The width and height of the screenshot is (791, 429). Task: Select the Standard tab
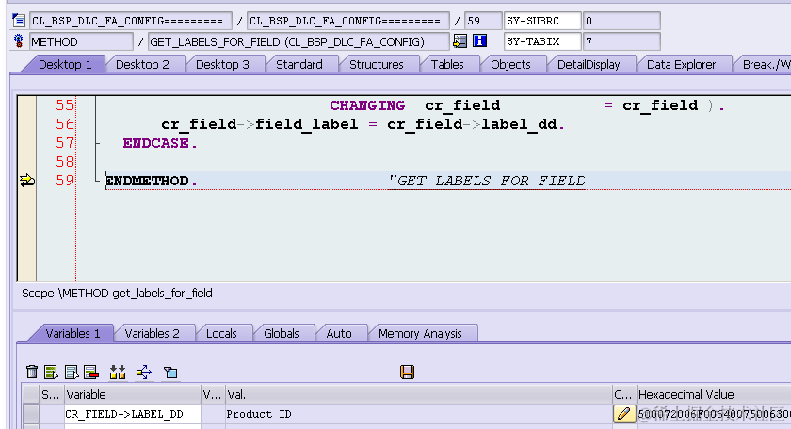[x=299, y=65]
